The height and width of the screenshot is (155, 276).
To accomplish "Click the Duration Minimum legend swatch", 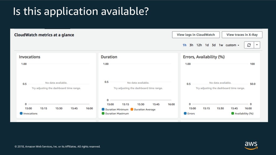I will tap(103, 109).
